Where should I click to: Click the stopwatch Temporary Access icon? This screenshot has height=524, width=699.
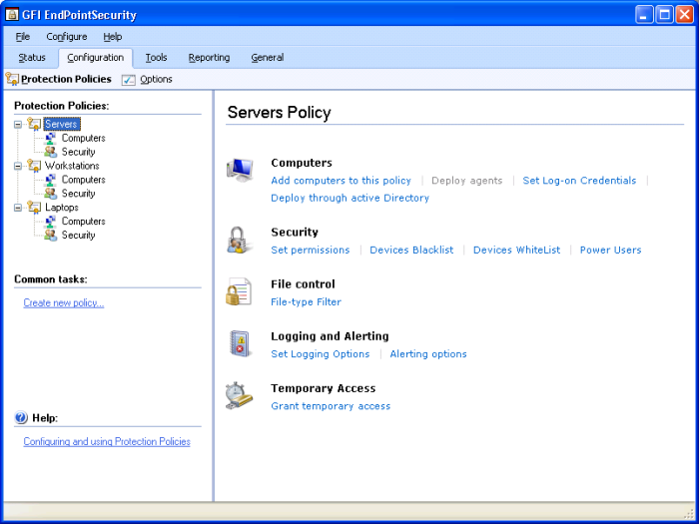(239, 395)
